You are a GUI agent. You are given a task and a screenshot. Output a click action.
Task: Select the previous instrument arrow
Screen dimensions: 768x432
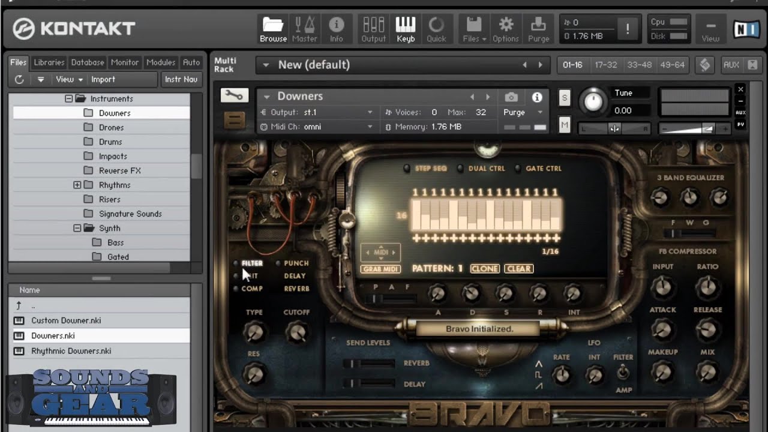(x=472, y=97)
